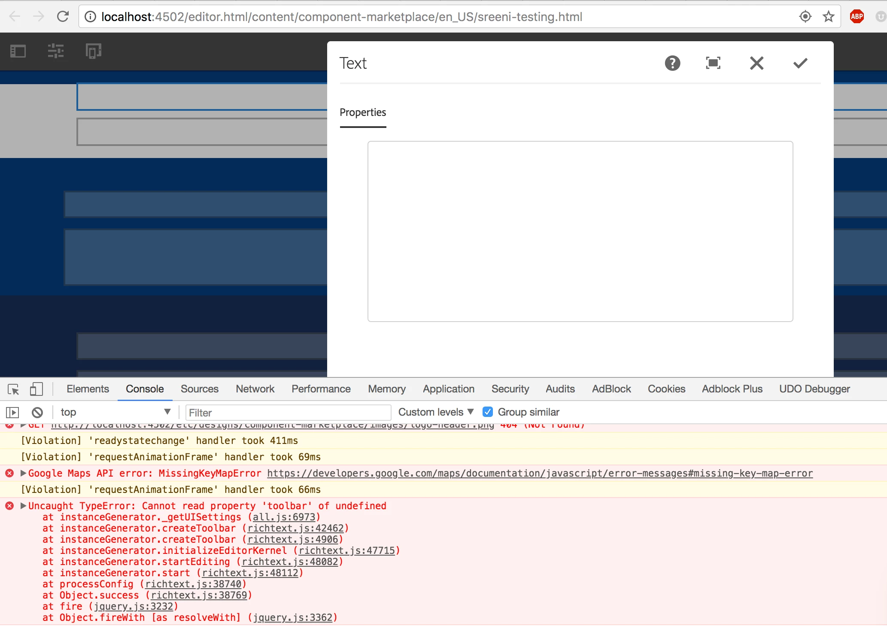This screenshot has height=626, width=887.
Task: Cancel the Text dialog with X
Action: 756,64
